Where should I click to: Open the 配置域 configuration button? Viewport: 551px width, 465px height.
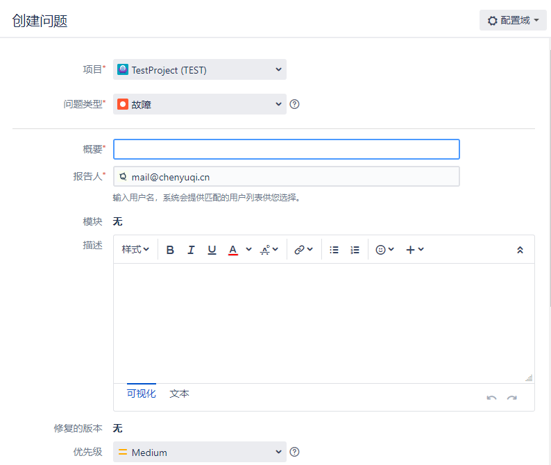point(513,20)
